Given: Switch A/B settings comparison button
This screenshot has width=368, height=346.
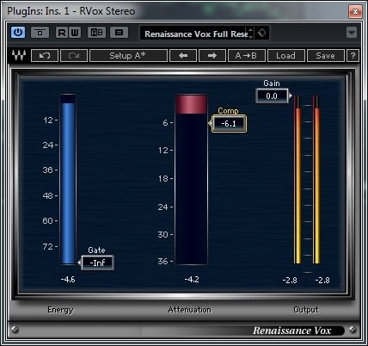Looking at the screenshot, I should (x=97, y=33).
